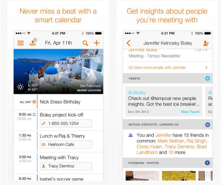Tap the Twitter bird icon in Tweets header
This screenshot has width=221, height=185.
(x=207, y=78)
